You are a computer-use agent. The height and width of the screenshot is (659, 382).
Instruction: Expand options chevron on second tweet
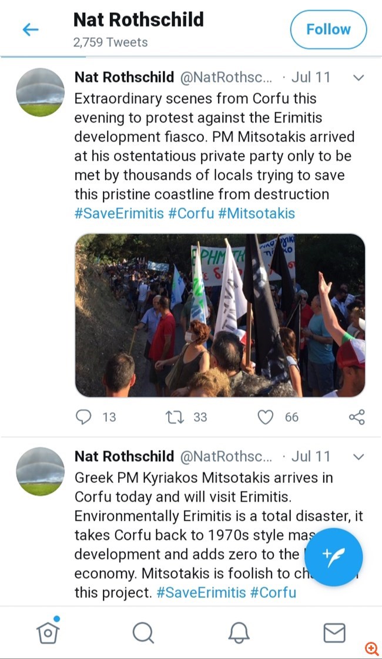click(358, 456)
